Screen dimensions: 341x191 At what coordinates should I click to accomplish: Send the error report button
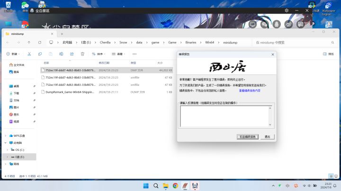tap(248, 137)
